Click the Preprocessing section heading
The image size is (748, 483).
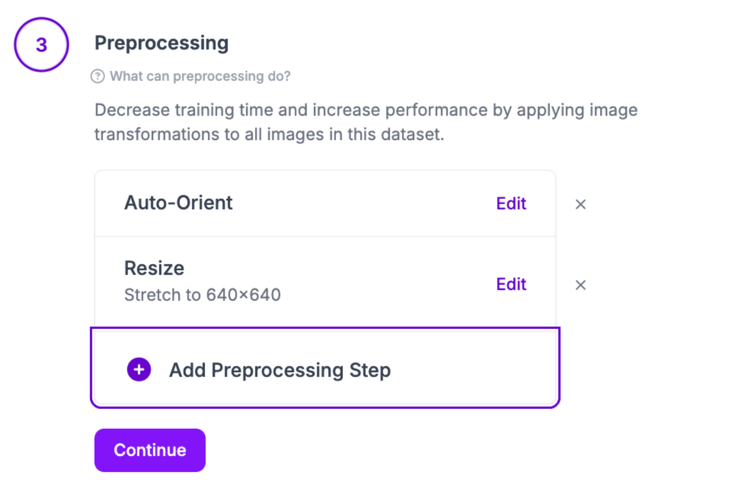point(162,43)
